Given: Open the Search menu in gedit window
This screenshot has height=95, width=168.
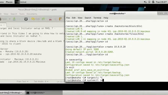Looking at the screenshot, I should point(14,14).
